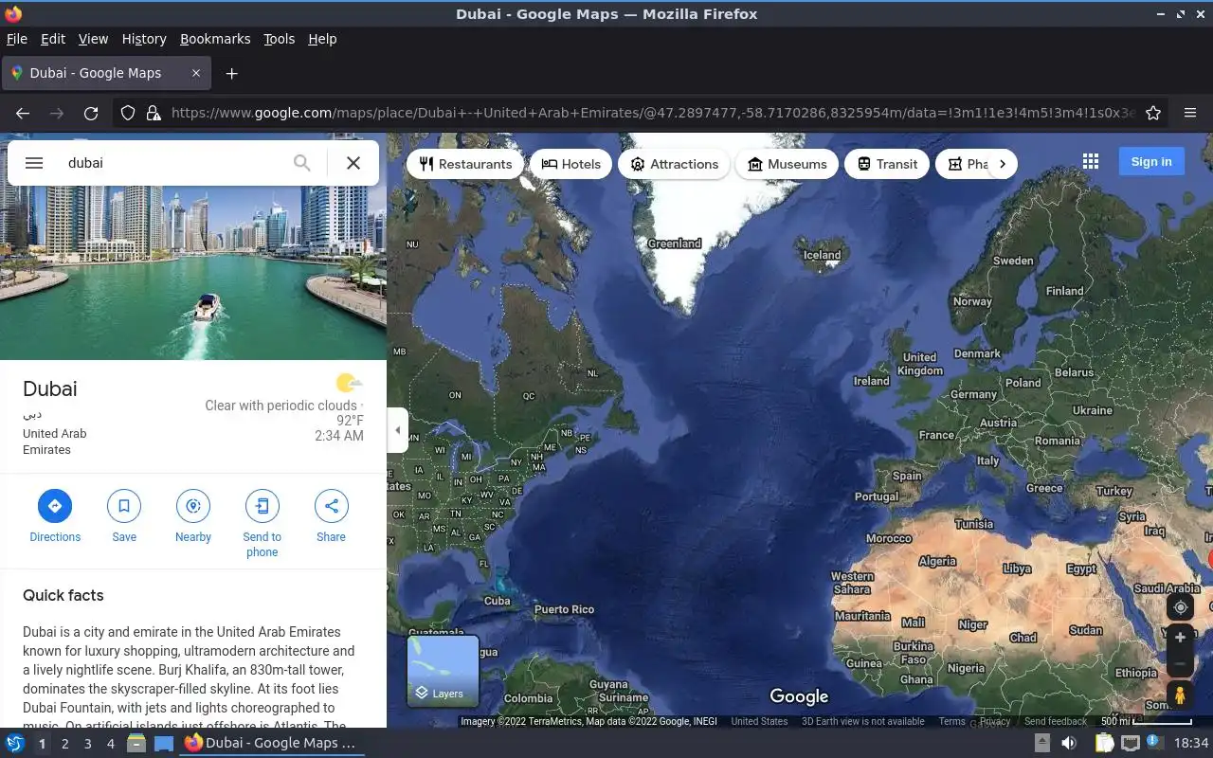
Task: Zoom out on the map
Action: pyautogui.click(x=1180, y=665)
